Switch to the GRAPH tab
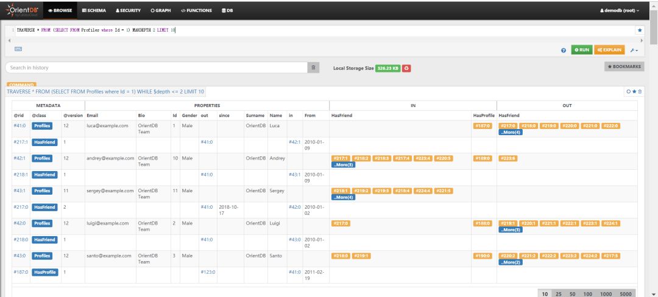This screenshot has height=297, width=658. click(x=161, y=10)
